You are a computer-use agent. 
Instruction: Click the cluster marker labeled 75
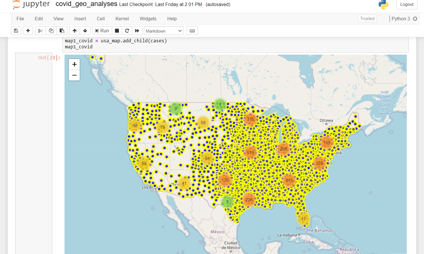pyautogui.click(x=163, y=127)
